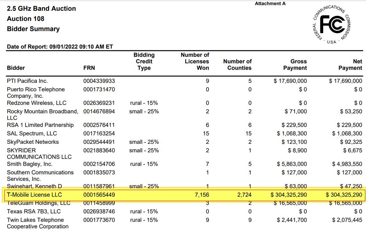Click the $5,863,000 gross payment value

pyautogui.click(x=292, y=164)
